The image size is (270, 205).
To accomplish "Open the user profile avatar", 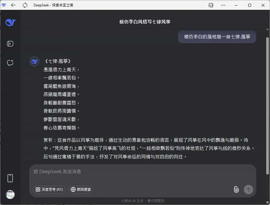I will click(10, 194).
